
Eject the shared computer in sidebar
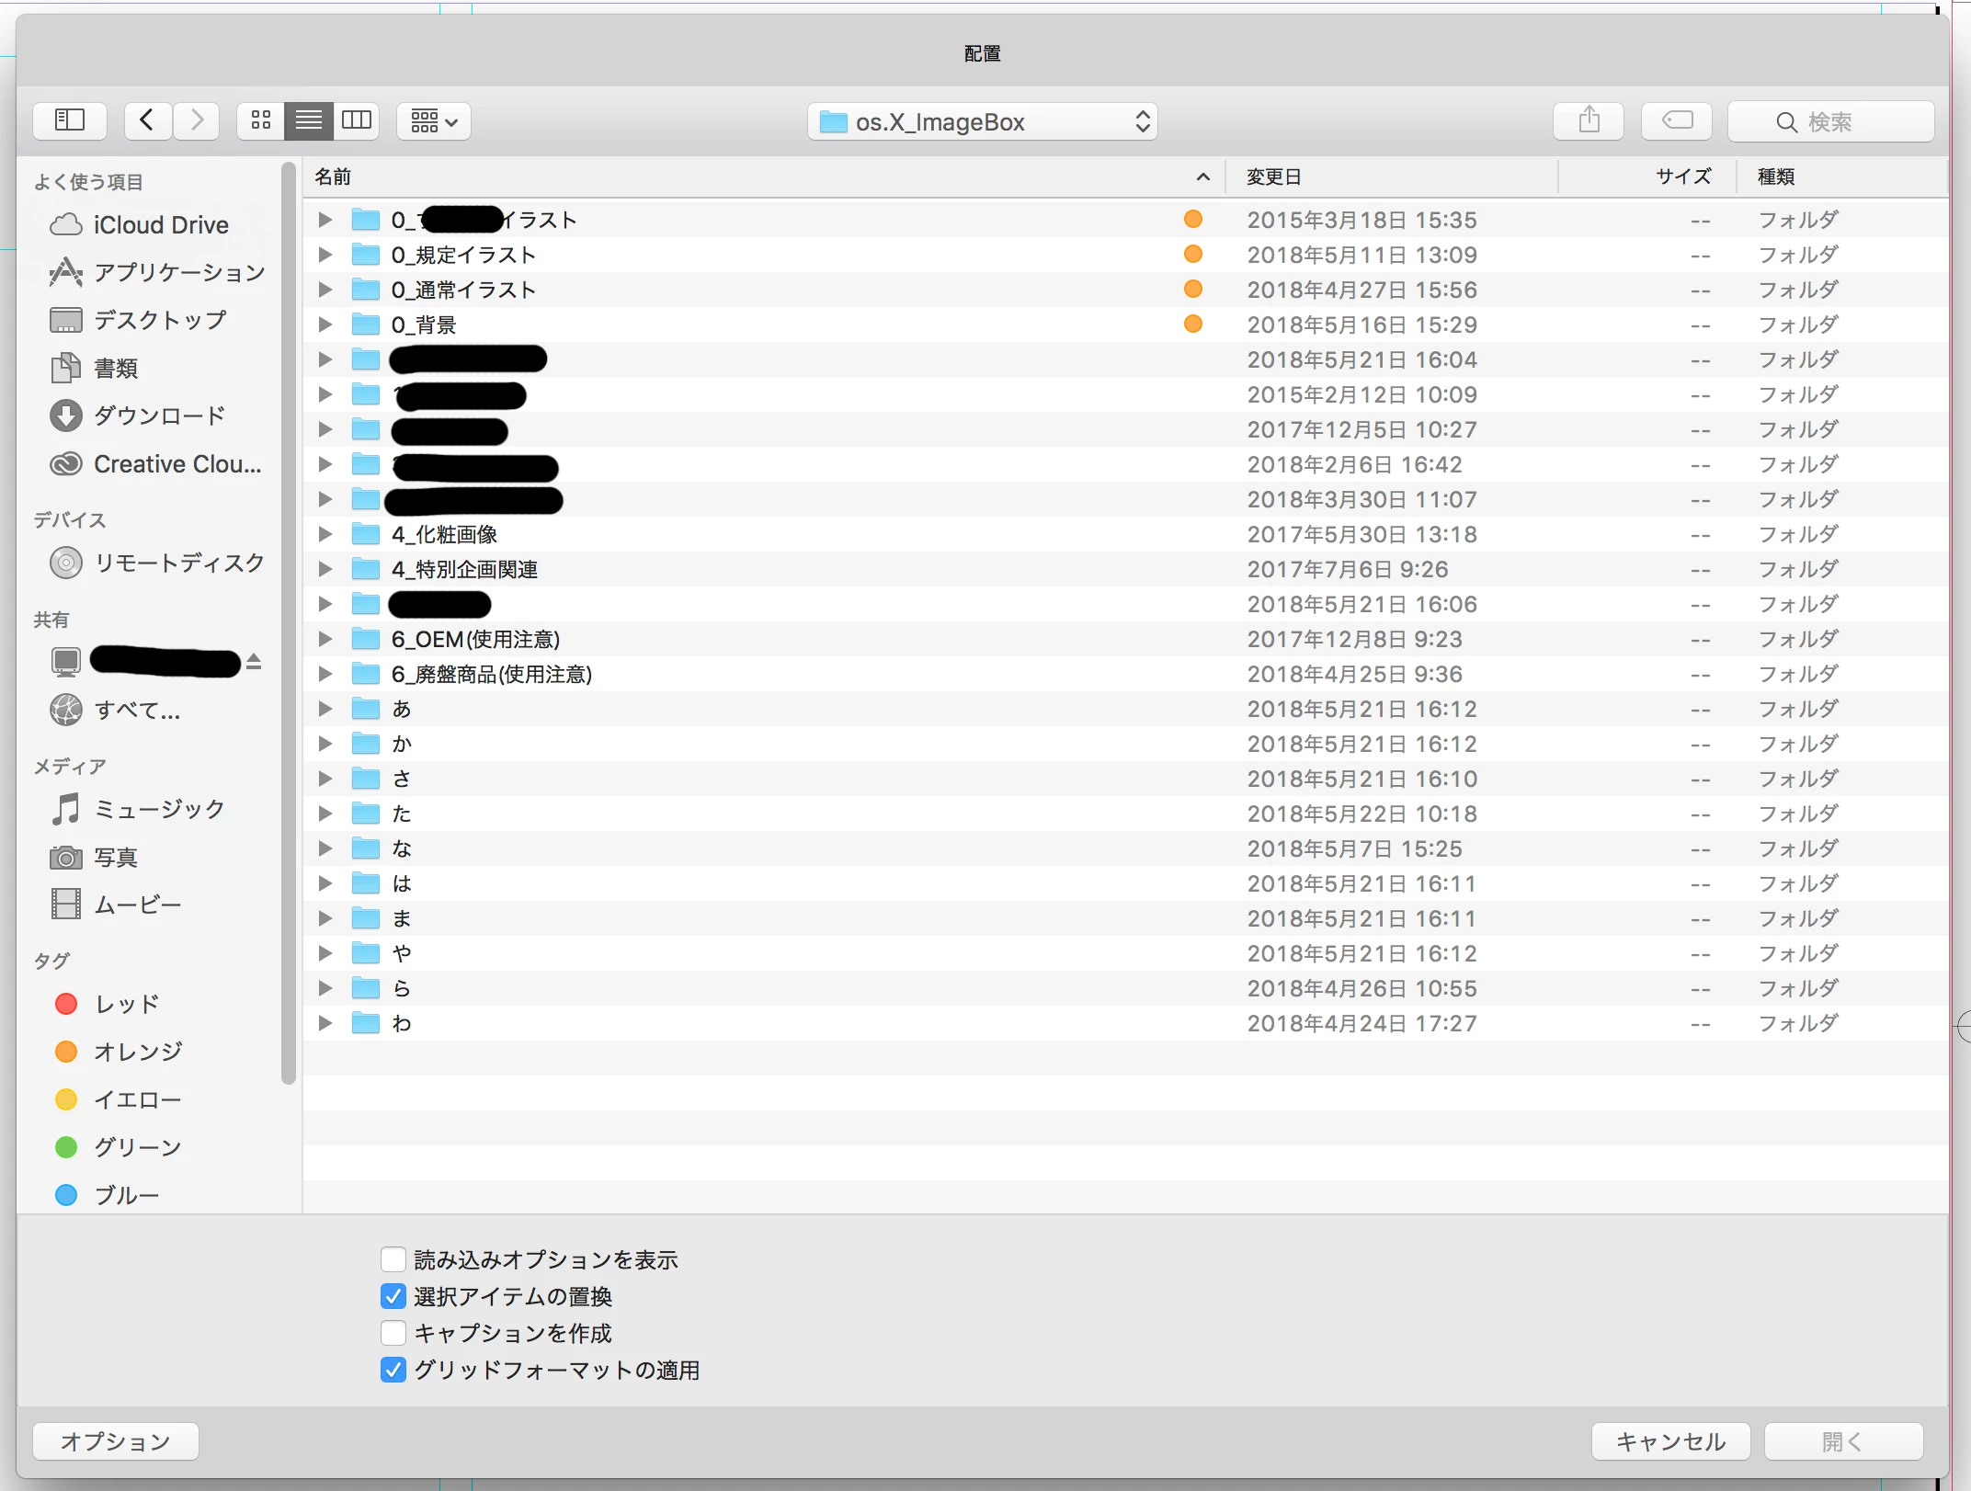pyautogui.click(x=255, y=662)
